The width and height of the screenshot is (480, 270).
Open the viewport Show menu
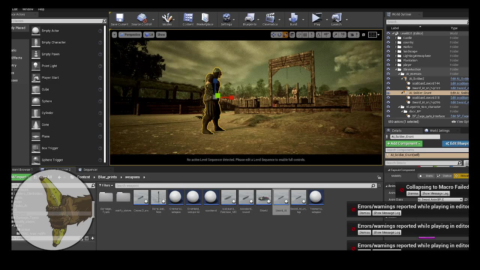161,35
